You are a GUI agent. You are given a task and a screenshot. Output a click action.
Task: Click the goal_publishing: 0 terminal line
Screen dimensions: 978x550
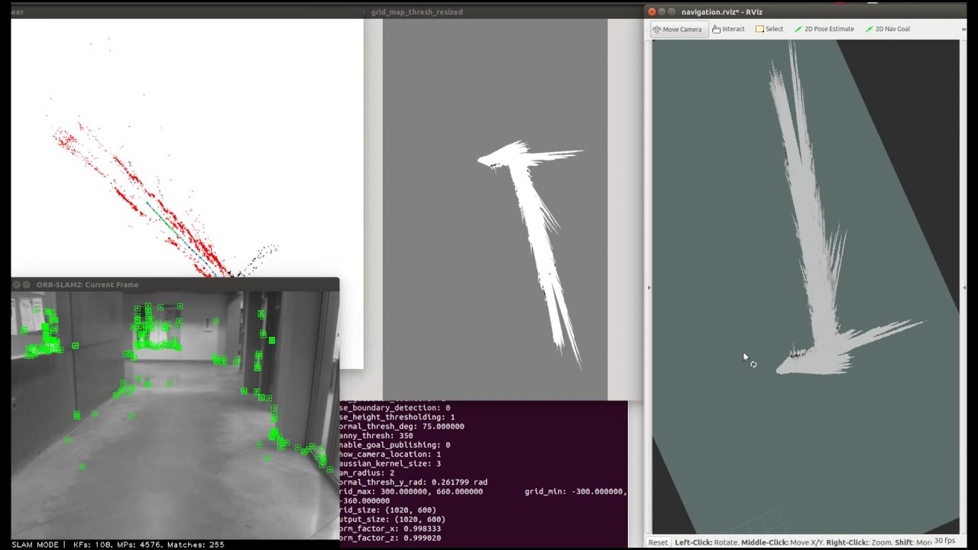[395, 445]
